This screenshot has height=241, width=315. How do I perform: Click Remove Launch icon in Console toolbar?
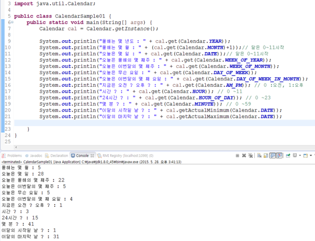coord(244,156)
